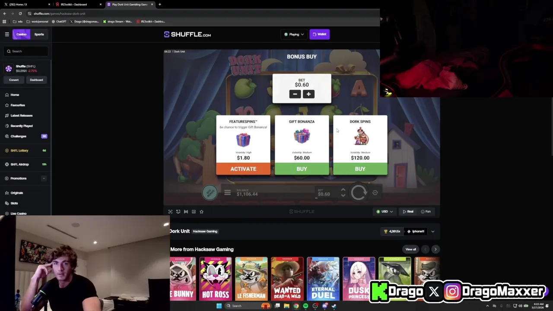This screenshot has width=553, height=311.
Task: Raise bet with in-game up arrow
Action: 343,190
